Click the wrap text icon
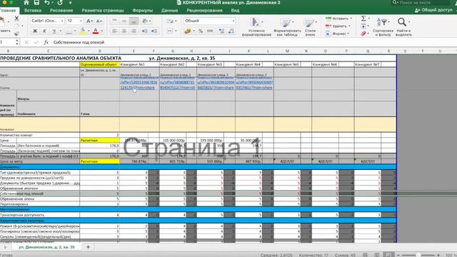The image size is (457, 257). coord(170,21)
